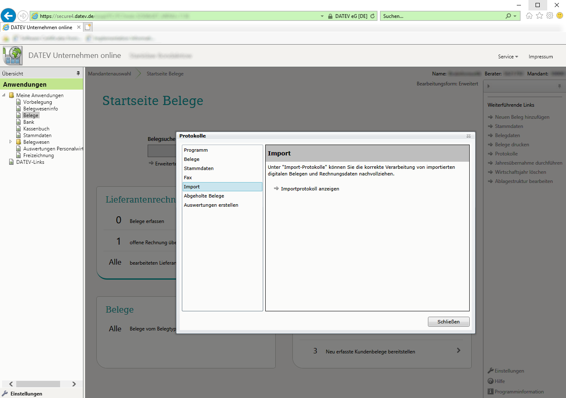566x398 pixels.
Task: Open the browser home icon
Action: [529, 16]
